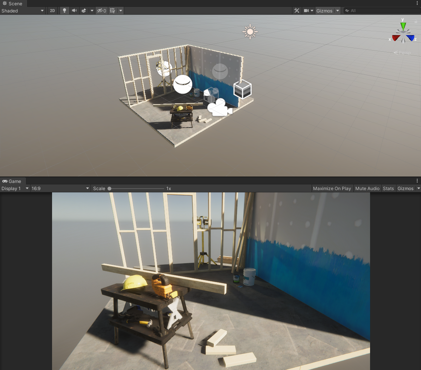Image resolution: width=421 pixels, height=370 pixels.
Task: Open Game panel options menu
Action: coord(417,181)
